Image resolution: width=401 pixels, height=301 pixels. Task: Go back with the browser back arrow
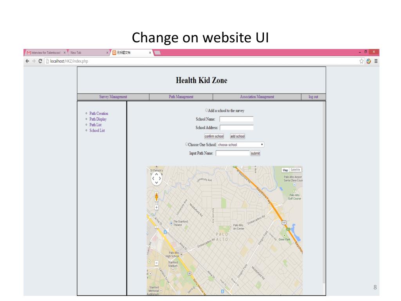[x=27, y=61]
